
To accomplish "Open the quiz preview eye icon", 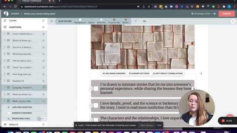I will 214,14.
